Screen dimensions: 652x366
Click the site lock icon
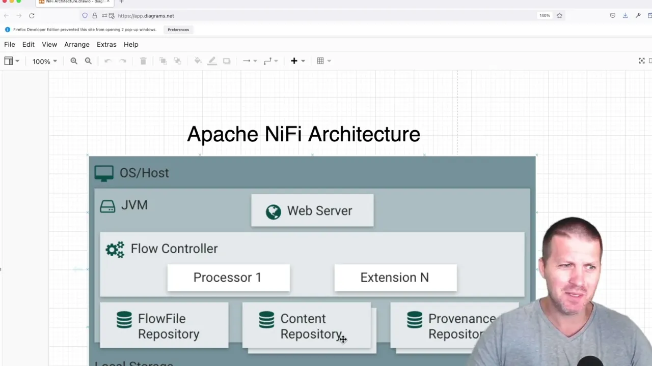point(94,16)
